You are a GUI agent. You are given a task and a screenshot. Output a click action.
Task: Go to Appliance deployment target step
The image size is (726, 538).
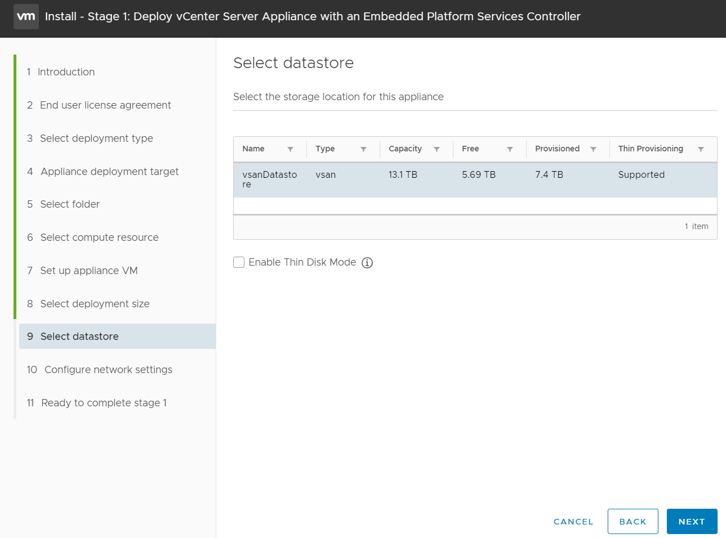point(103,172)
